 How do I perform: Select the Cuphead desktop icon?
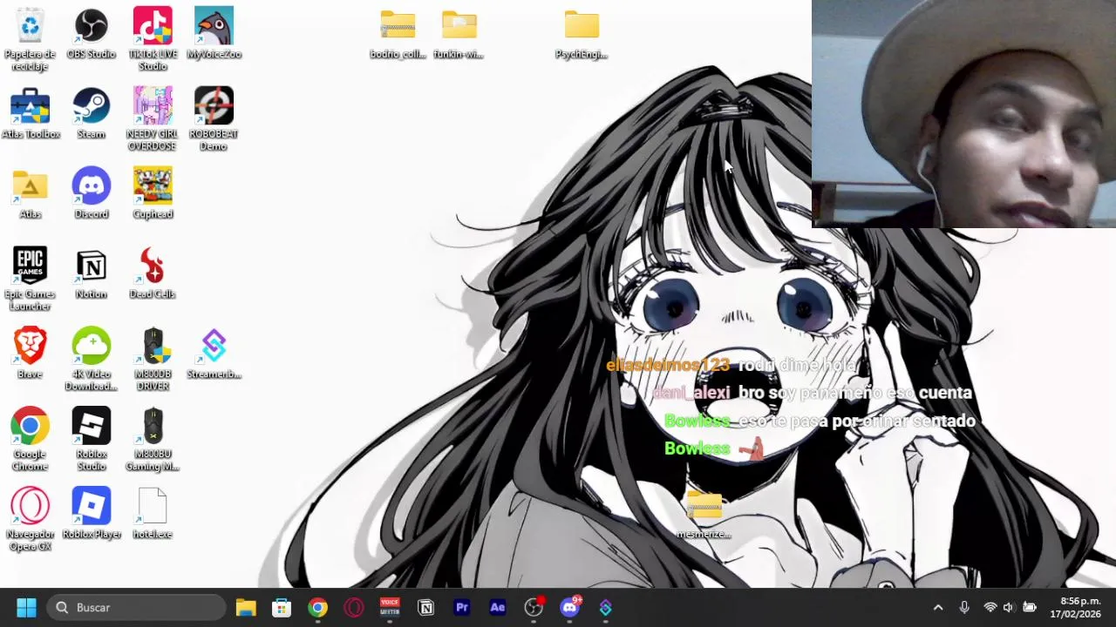coord(153,193)
